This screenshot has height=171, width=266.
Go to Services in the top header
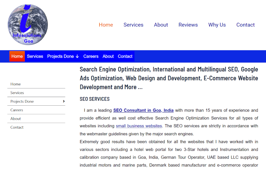pos(133,25)
